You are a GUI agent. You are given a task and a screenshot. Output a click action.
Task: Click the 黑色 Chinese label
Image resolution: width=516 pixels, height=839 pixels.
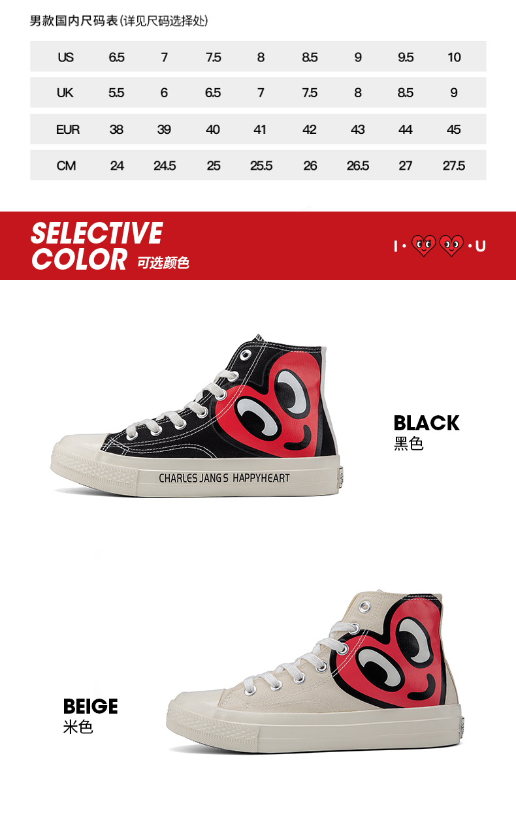pos(409,444)
